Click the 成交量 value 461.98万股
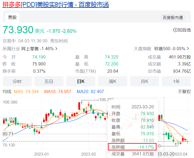The width and height of the screenshot is (194, 158). pyautogui.click(x=180, y=57)
